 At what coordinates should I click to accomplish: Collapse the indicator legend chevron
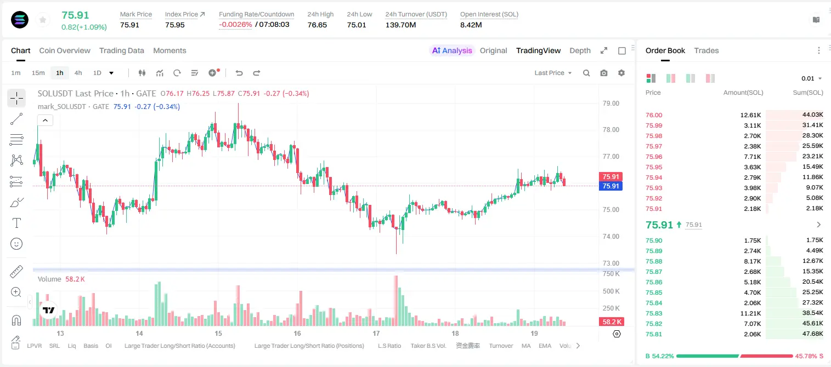(x=45, y=120)
